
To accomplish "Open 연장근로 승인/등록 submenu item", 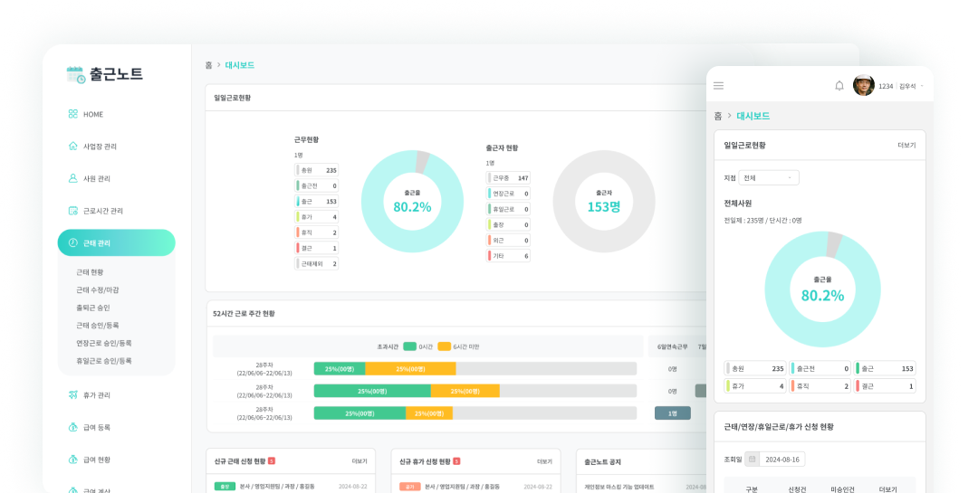I will (x=104, y=343).
